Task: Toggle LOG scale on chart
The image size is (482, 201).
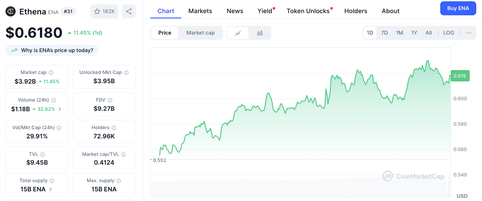Action: coord(449,33)
